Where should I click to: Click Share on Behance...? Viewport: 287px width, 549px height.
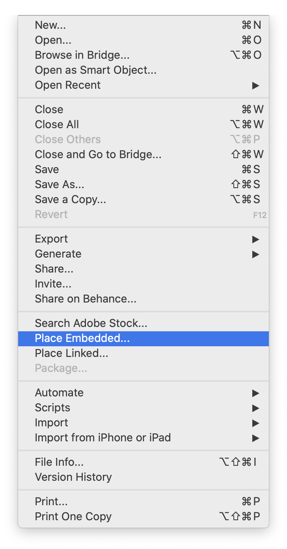[x=143, y=299]
